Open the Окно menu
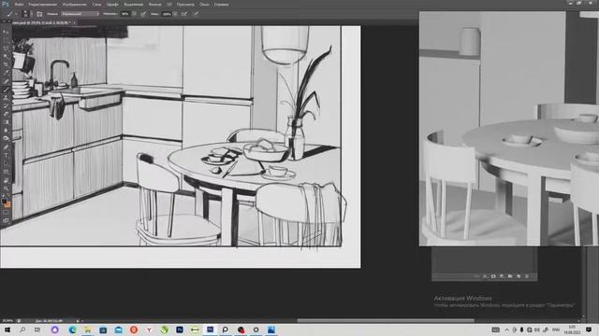 [204, 5]
